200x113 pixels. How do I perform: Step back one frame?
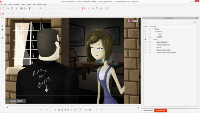point(65,110)
